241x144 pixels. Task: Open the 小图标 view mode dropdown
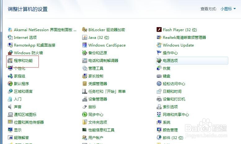click(228, 9)
